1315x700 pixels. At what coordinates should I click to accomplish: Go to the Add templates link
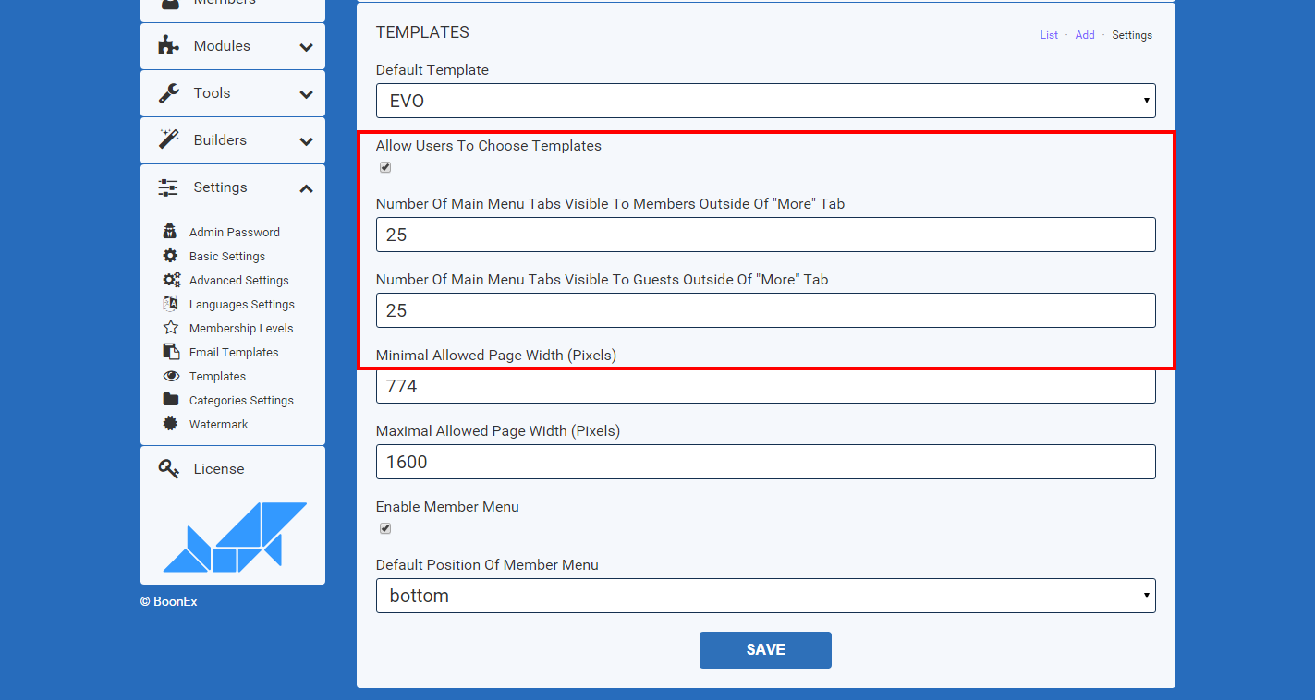1085,35
